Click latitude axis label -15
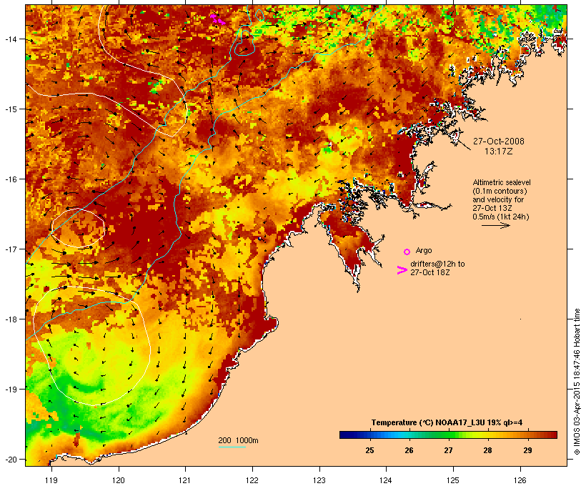586x486 pixels. (x=10, y=109)
